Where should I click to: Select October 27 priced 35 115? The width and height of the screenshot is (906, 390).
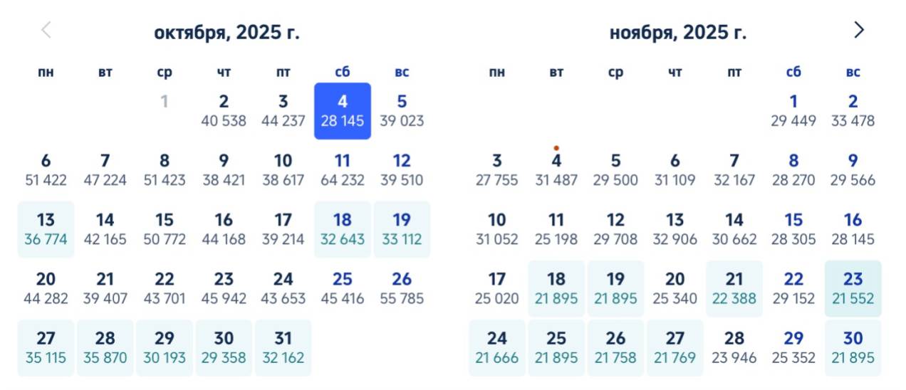pos(46,348)
